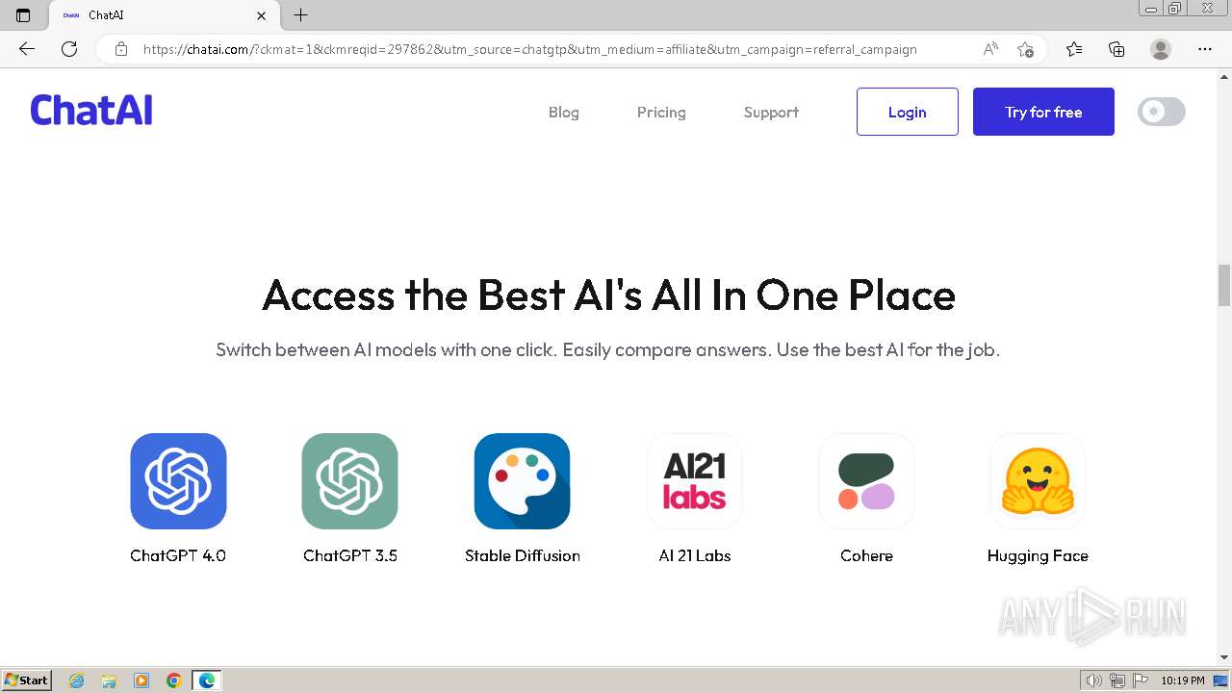Open the Support page
Image resolution: width=1232 pixels, height=693 pixels.
[x=771, y=112]
